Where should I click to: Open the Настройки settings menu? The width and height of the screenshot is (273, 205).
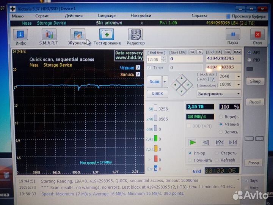(x=141, y=16)
